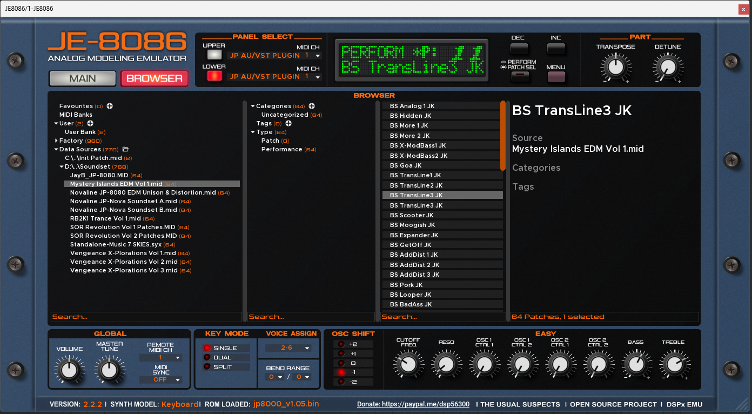Select the Uncategorized category
752x414 pixels.
point(285,115)
